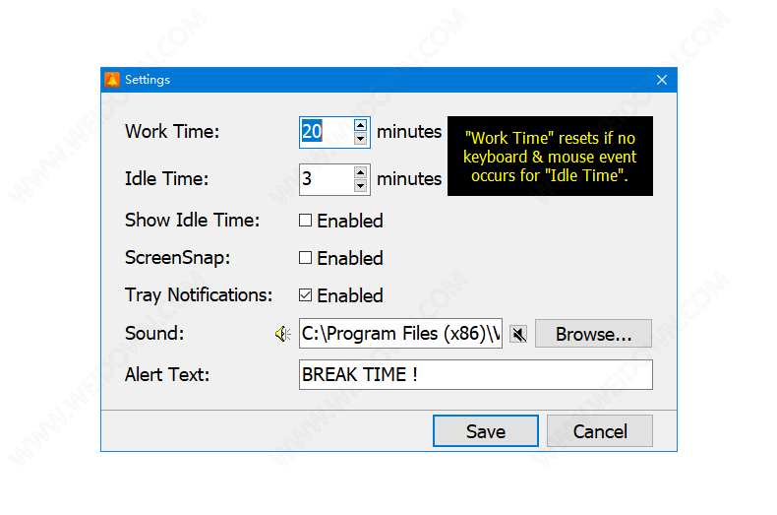
Task: Disable the Tray Notifications checkbox
Action: pos(305,295)
